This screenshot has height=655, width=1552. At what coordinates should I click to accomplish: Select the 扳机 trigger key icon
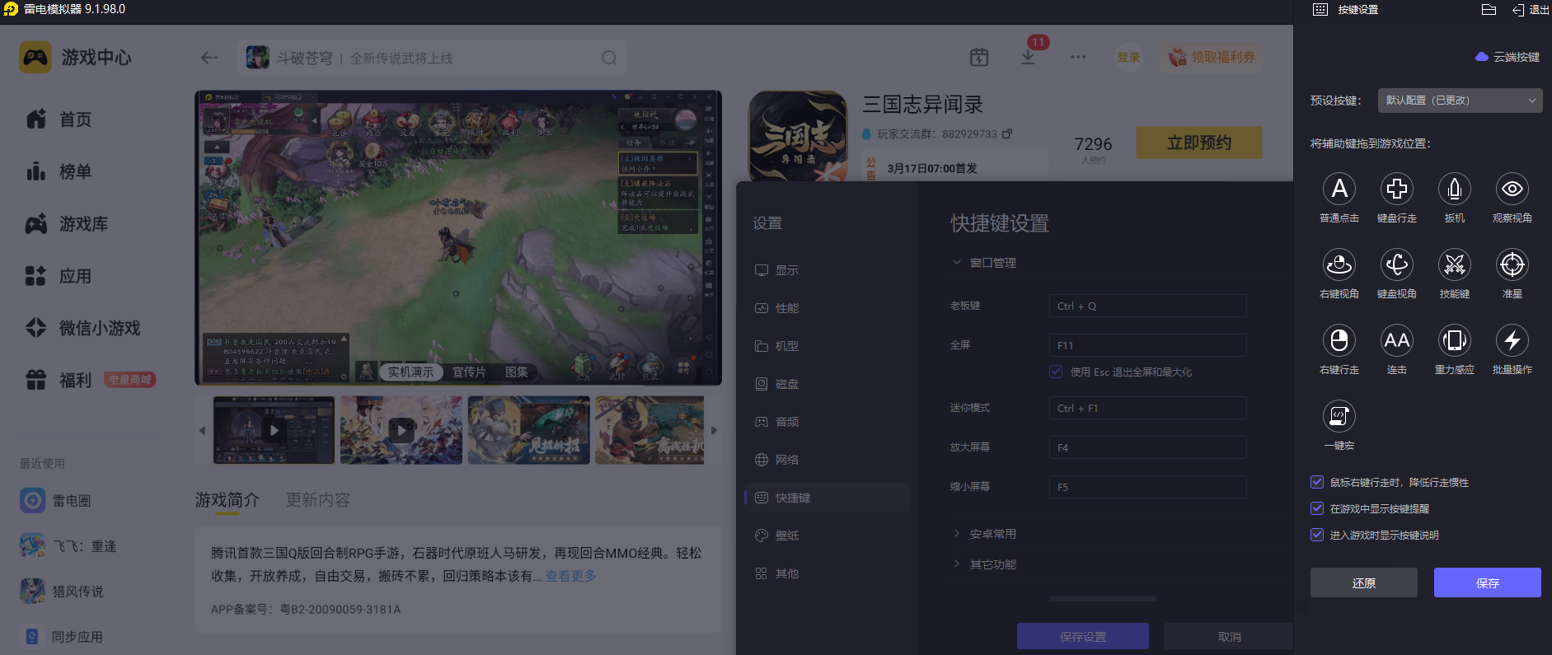(x=1455, y=189)
